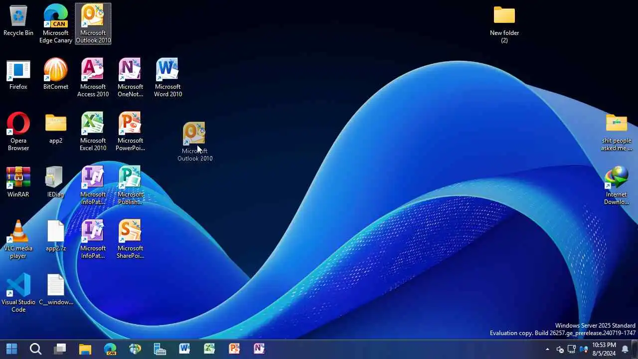638x359 pixels.
Task: Click the muted volume tray icon
Action: pyautogui.click(x=560, y=349)
